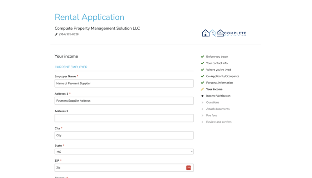
Task: Click the Rental Application heading
Action: pos(89,17)
